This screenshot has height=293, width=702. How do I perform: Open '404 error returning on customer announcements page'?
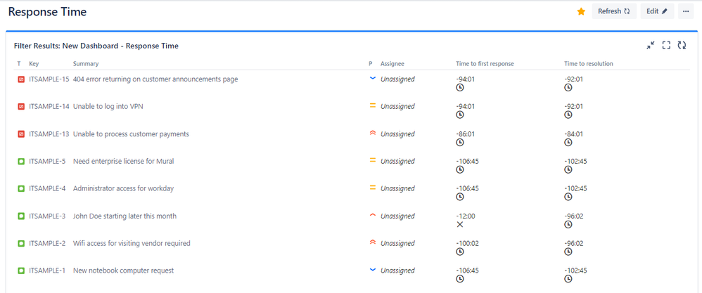point(155,79)
